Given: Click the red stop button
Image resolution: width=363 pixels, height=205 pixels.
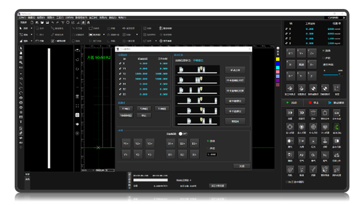Looking at the screenshot, I should 314,103.
